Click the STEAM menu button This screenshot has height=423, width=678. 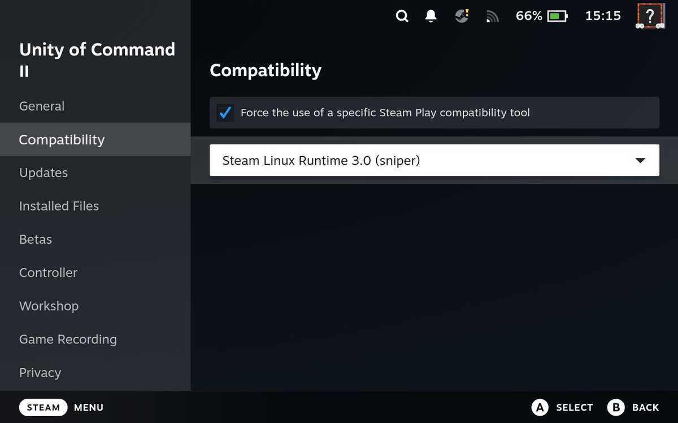(x=44, y=407)
